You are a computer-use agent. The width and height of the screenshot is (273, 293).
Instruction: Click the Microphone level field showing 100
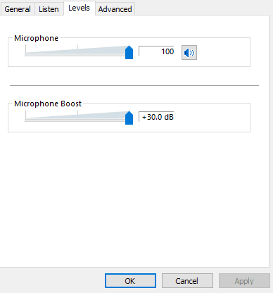point(156,51)
